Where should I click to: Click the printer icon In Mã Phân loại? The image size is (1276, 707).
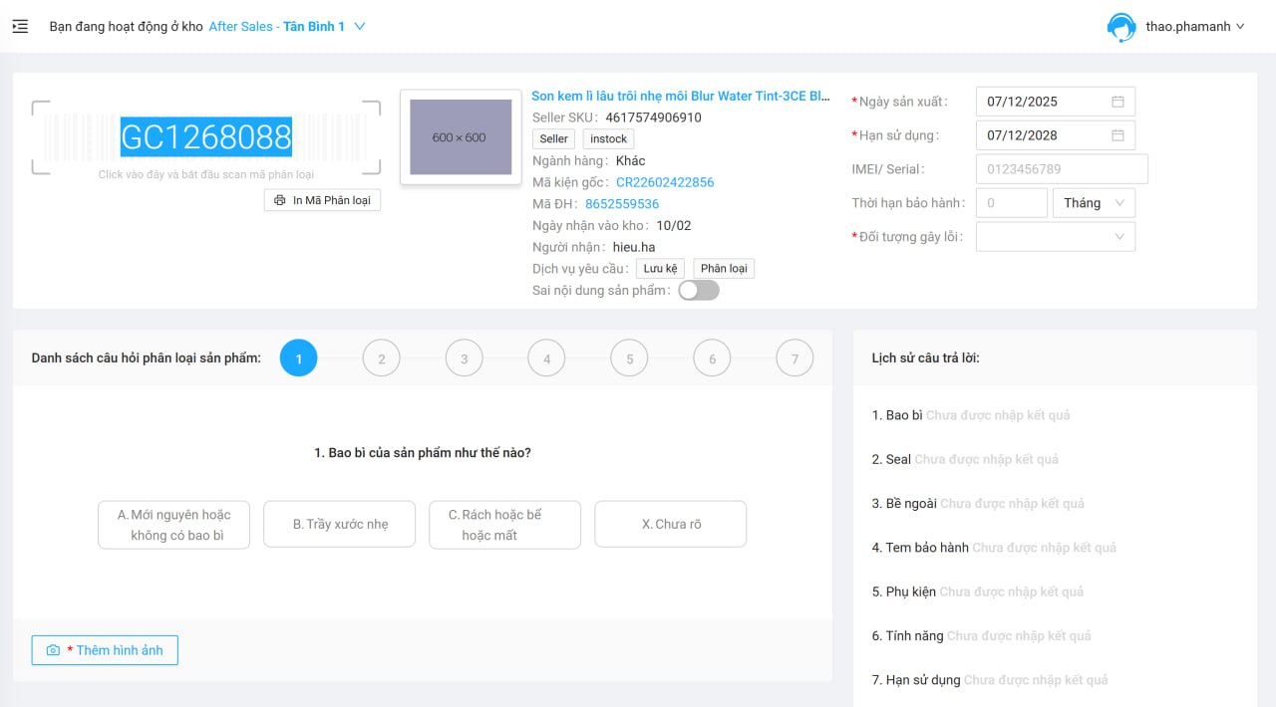click(280, 200)
